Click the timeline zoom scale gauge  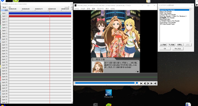pyautogui.click(x=4, y=10)
